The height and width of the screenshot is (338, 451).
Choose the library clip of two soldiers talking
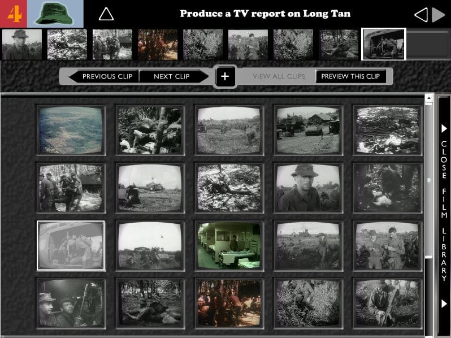tap(388, 246)
